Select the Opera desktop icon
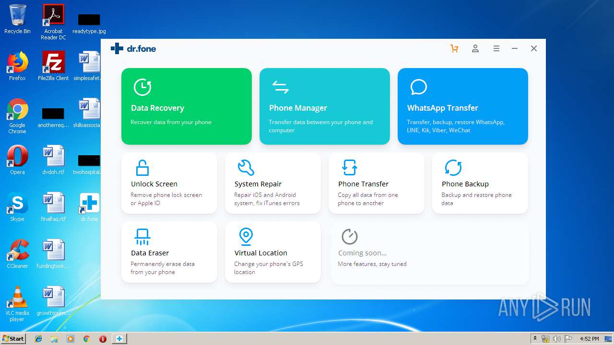The height and width of the screenshot is (345, 614). click(x=17, y=160)
